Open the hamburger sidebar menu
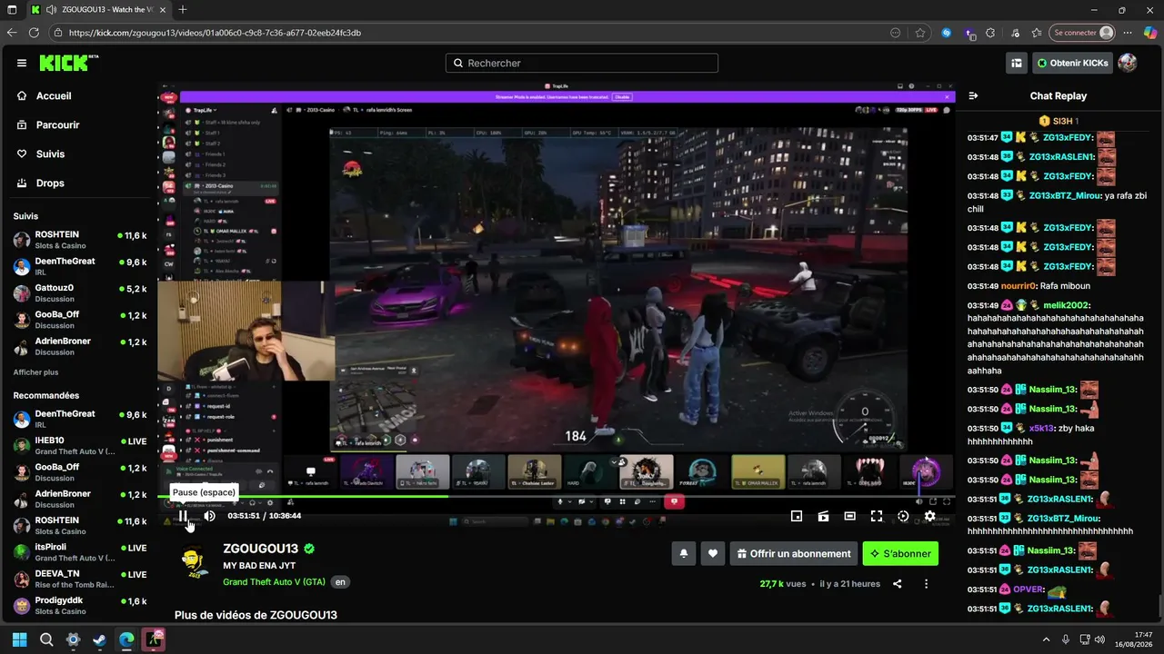Image resolution: width=1164 pixels, height=654 pixels. pyautogui.click(x=22, y=63)
